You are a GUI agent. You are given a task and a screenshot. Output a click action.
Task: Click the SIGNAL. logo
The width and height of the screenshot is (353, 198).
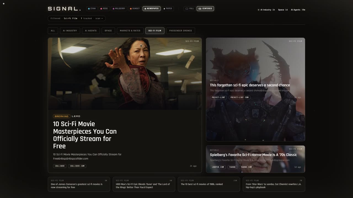pyautogui.click(x=64, y=9)
